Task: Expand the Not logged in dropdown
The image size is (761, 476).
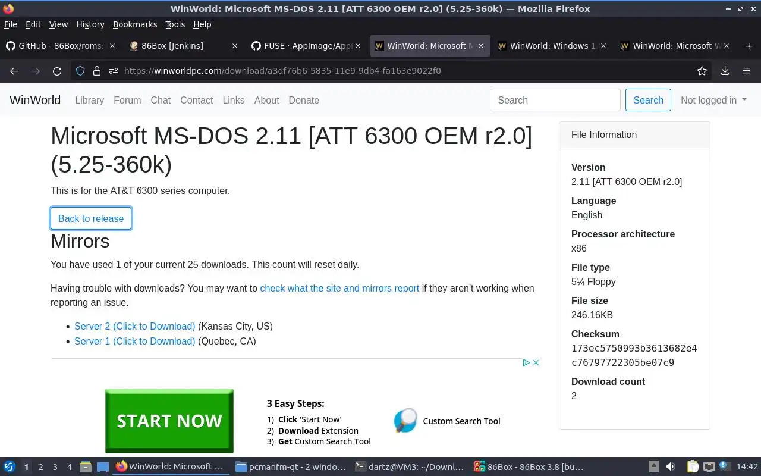Action: click(713, 100)
